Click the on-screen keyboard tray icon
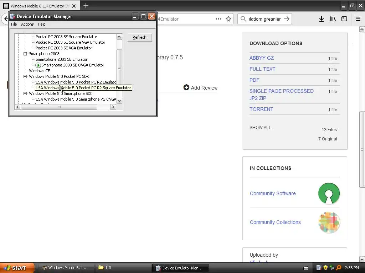The height and width of the screenshot is (273, 365). (x=306, y=268)
